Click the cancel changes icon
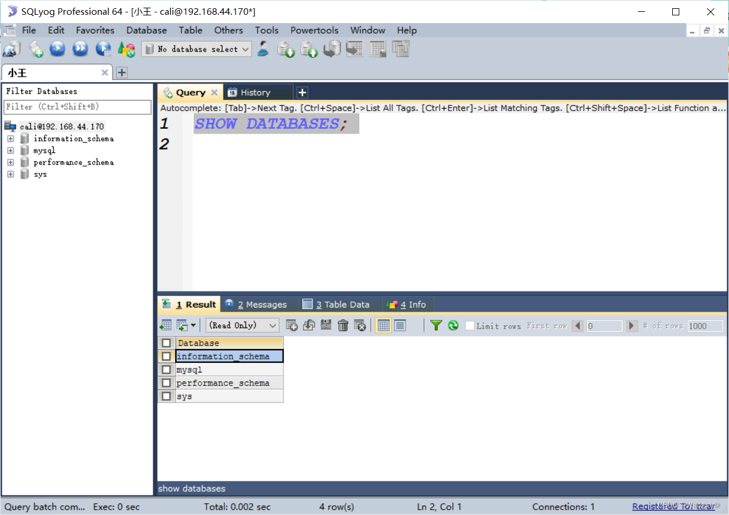The height and width of the screenshot is (515, 729). [360, 325]
